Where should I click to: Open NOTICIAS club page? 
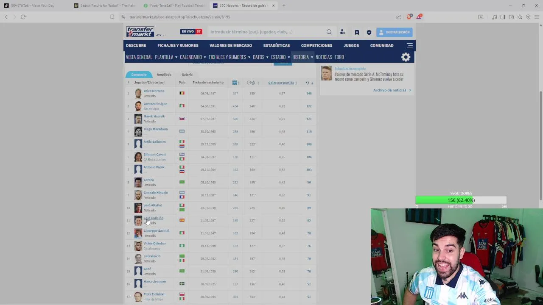[x=324, y=57]
